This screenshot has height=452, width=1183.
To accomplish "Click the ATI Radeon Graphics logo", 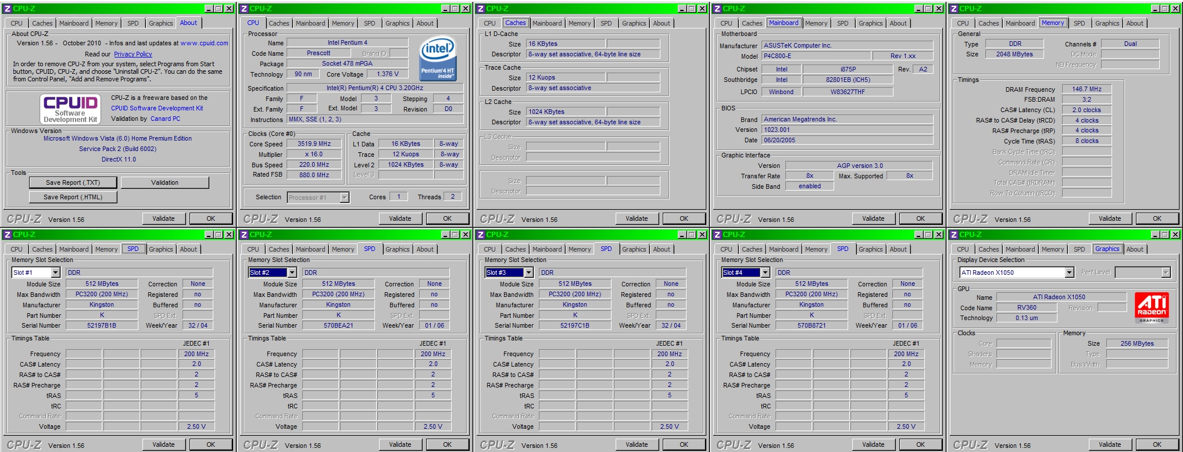I will point(1152,308).
